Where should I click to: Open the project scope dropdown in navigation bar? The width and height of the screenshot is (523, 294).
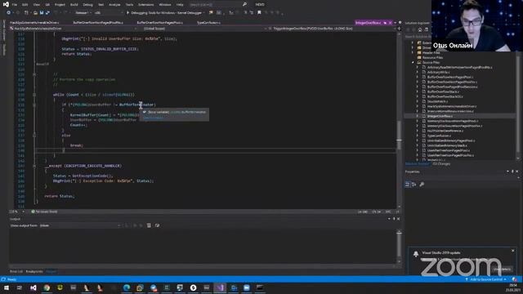click(x=74, y=29)
